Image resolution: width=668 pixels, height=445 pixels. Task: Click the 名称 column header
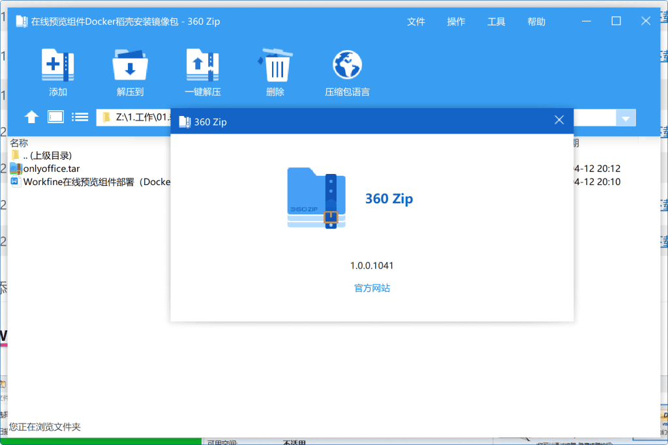tap(19, 143)
